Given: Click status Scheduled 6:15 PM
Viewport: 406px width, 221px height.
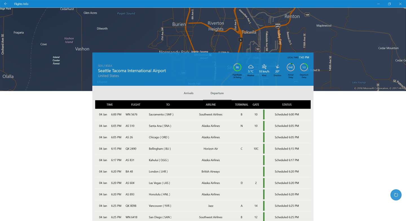Looking at the screenshot, I should [x=287, y=149].
